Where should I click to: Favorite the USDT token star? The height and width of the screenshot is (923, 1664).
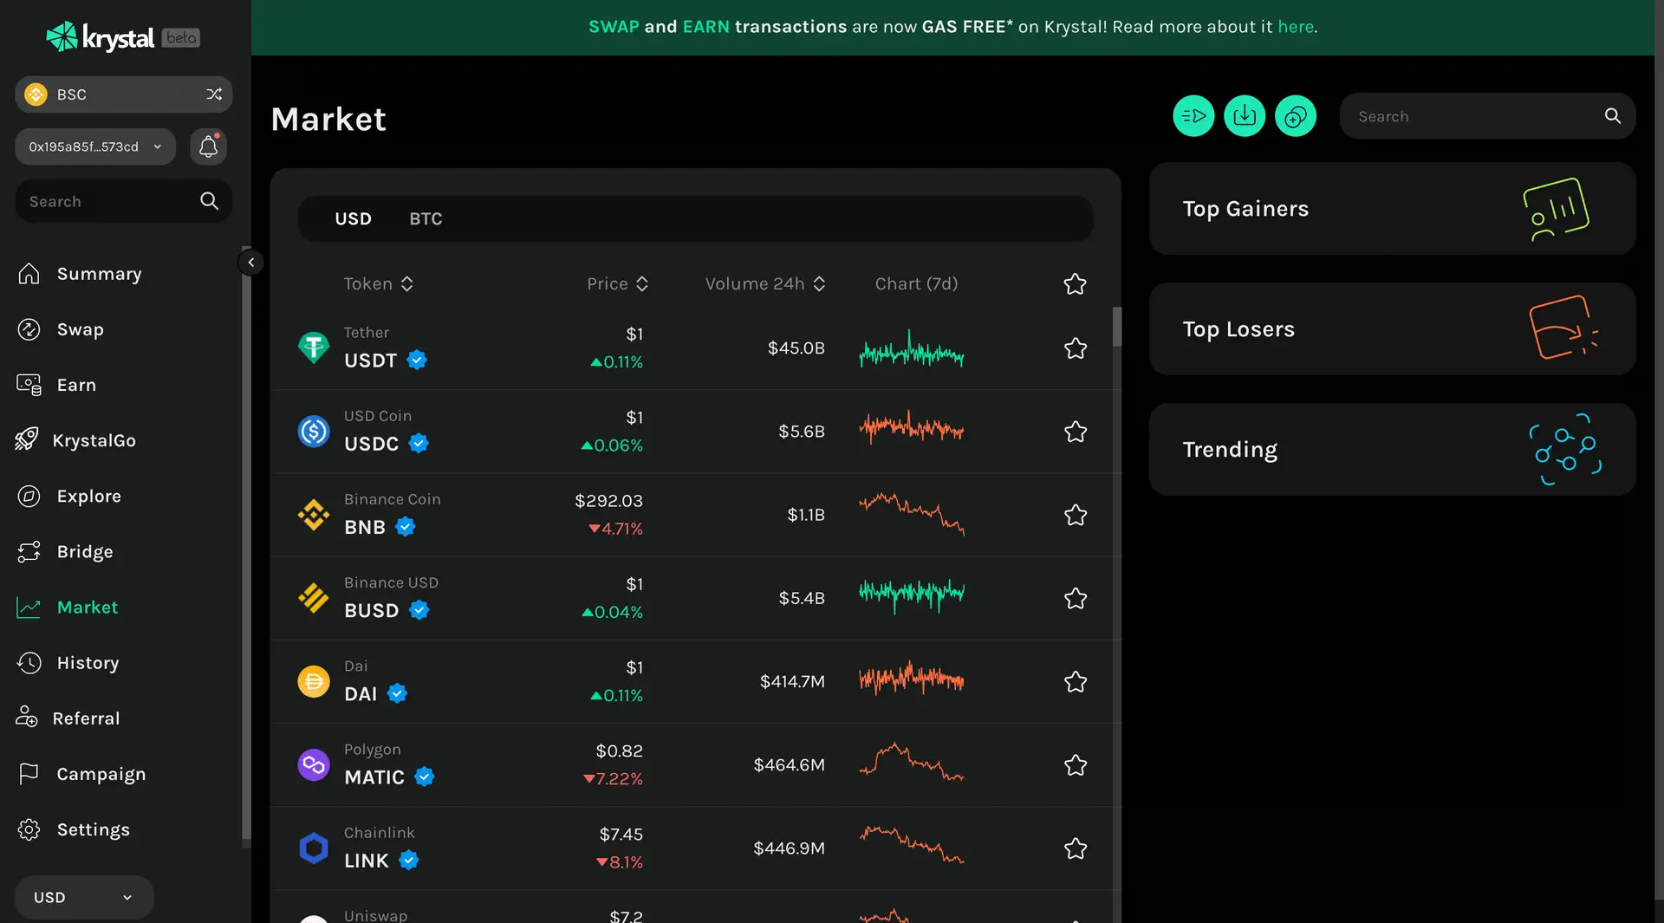(x=1075, y=348)
